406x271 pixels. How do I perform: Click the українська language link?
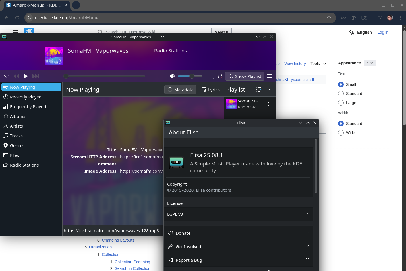click(x=301, y=80)
